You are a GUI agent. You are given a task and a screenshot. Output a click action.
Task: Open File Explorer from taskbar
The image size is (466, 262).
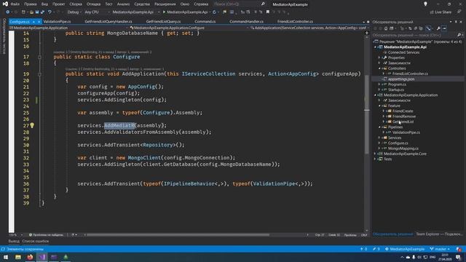click(x=18, y=257)
